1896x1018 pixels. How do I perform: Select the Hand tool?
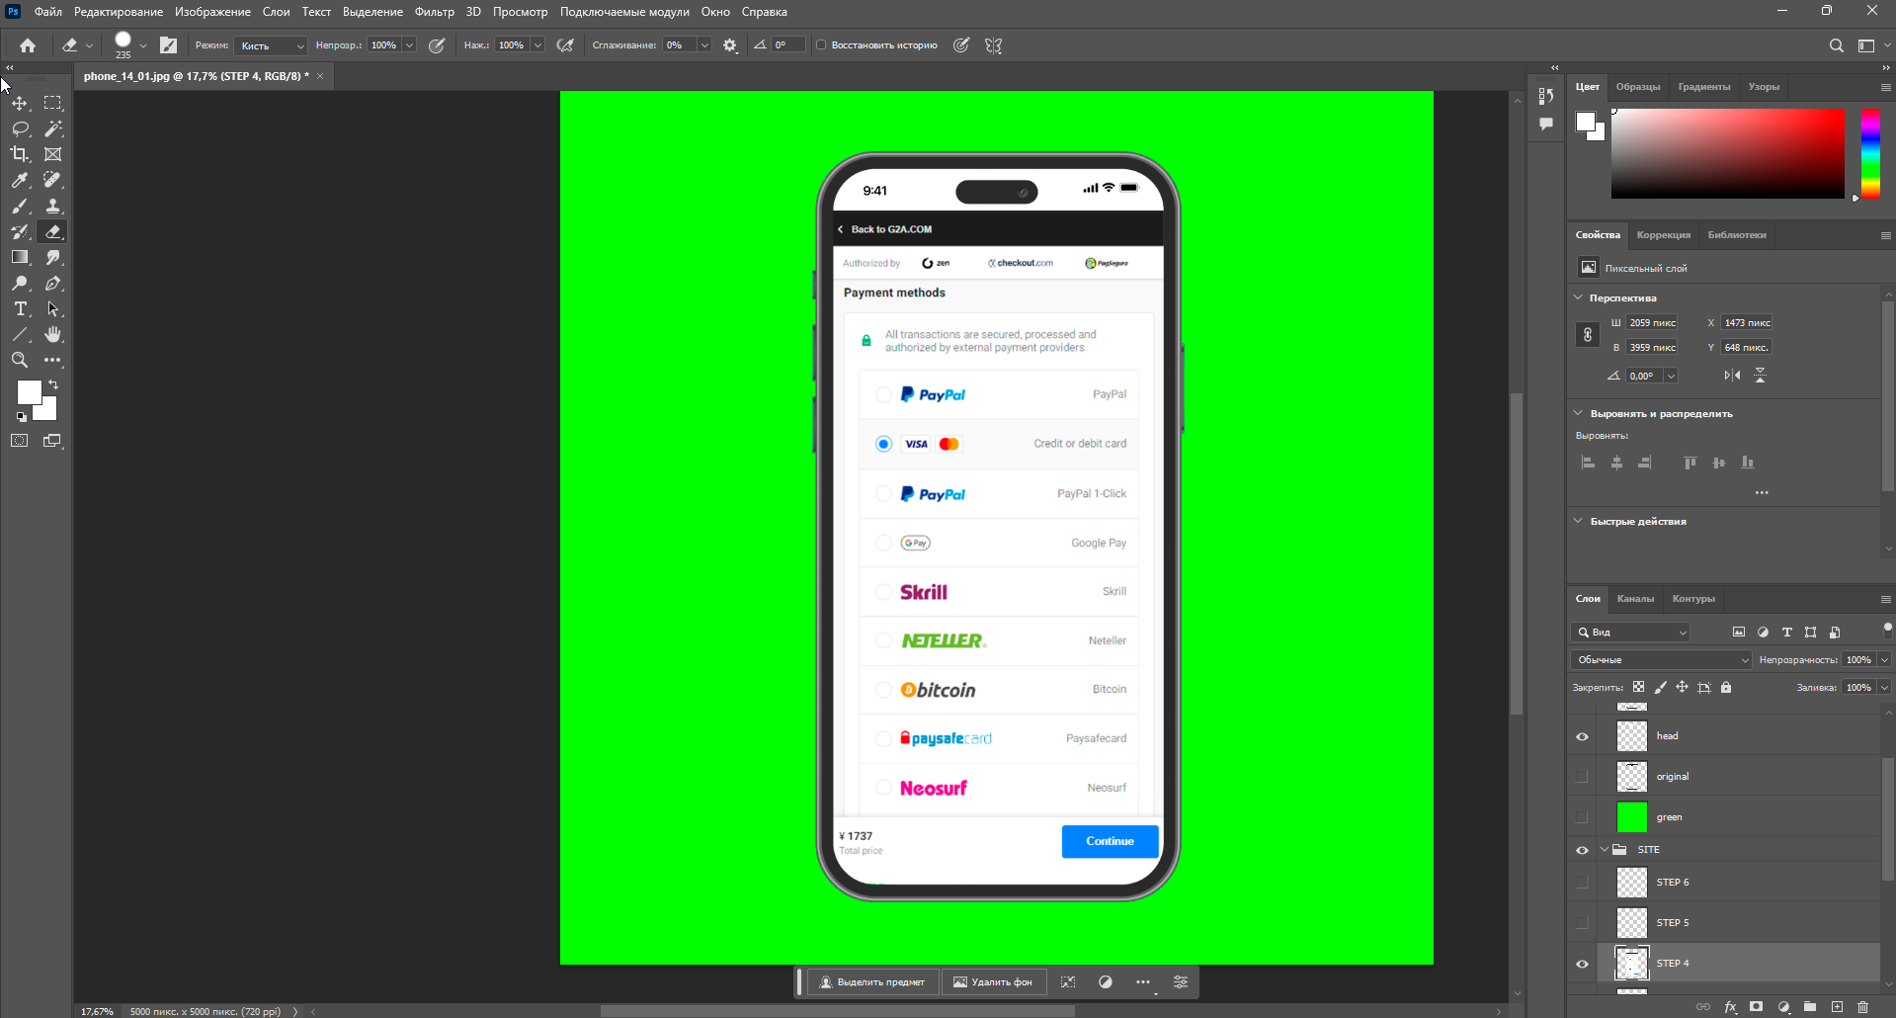(53, 335)
